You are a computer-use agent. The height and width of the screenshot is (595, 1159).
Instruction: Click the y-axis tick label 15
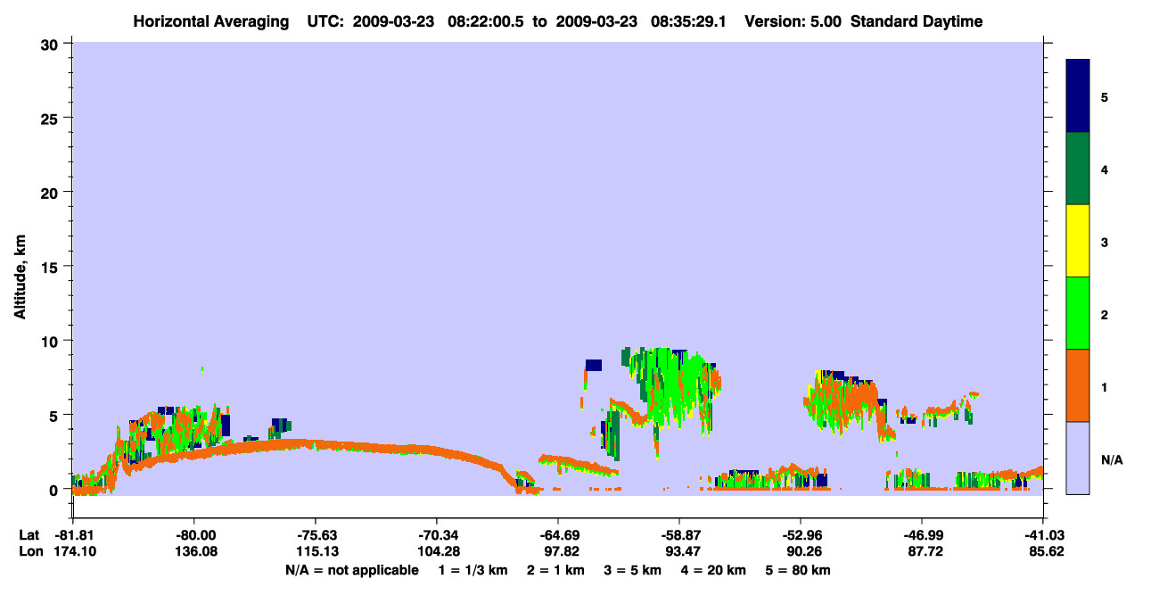click(52, 267)
